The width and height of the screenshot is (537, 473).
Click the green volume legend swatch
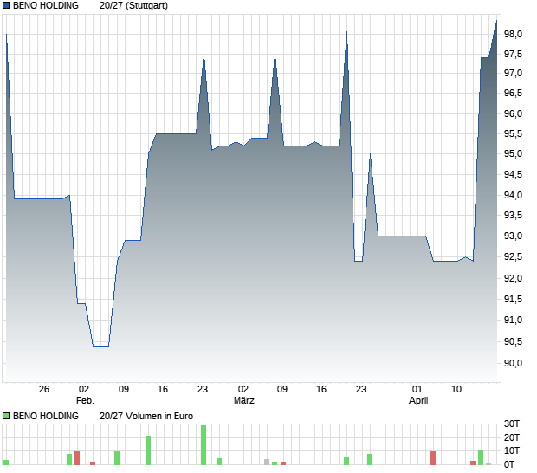click(x=6, y=416)
